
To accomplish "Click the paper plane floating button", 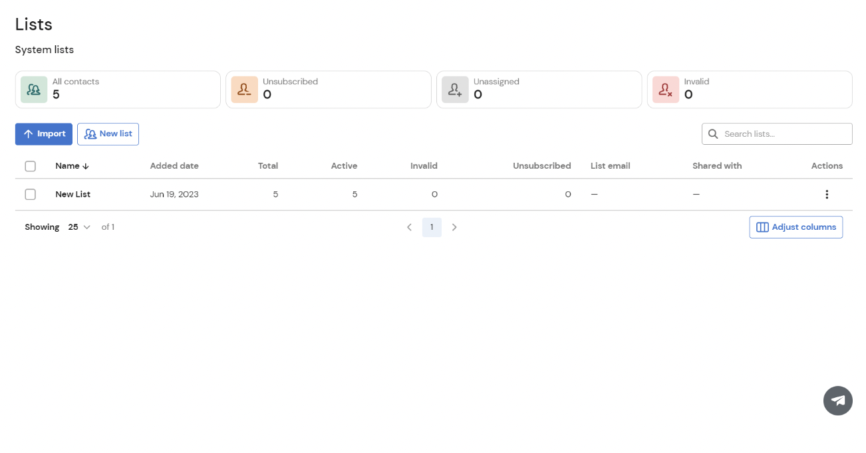I will [837, 401].
